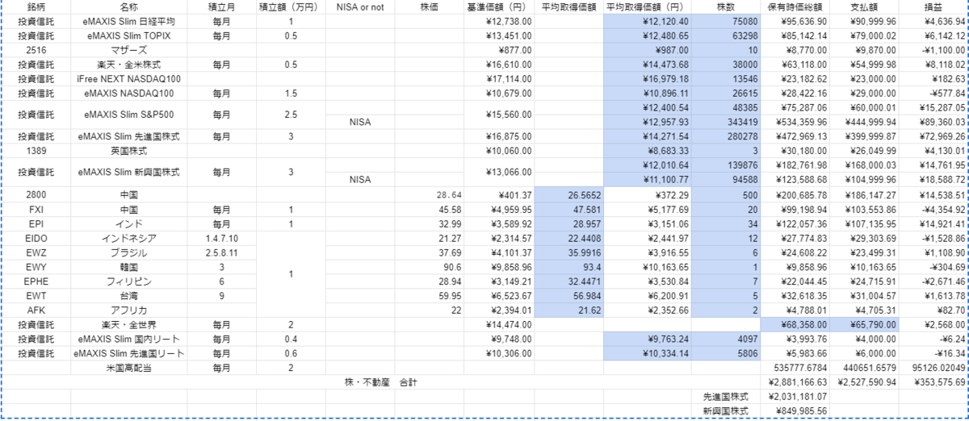
Task: Click the 台湾 cell
Action: tap(129, 296)
